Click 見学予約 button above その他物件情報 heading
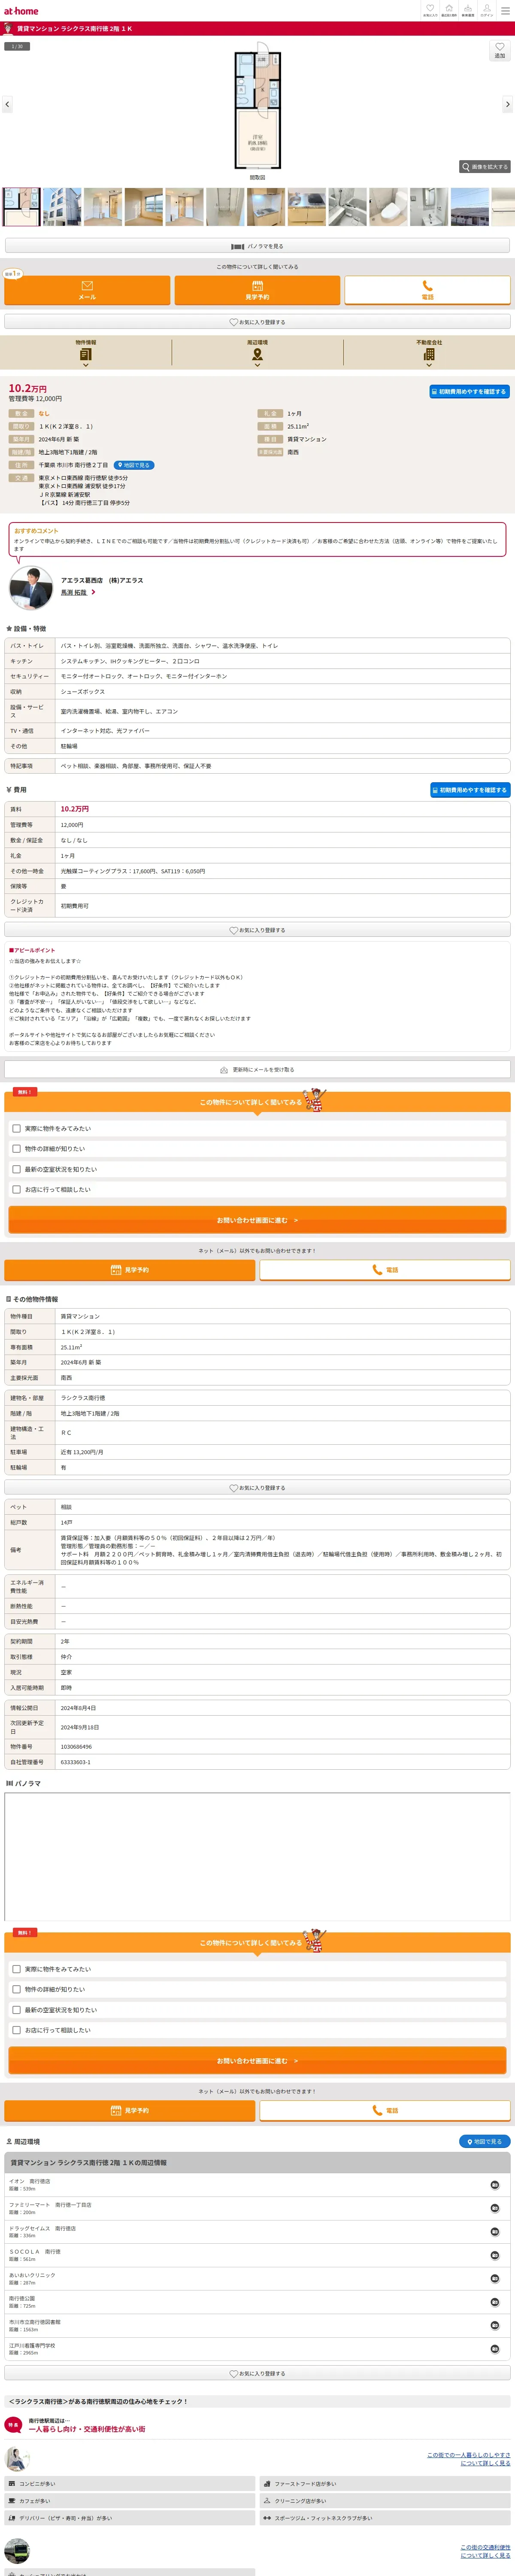Screen dimensions: 515x2576 pos(130,1270)
